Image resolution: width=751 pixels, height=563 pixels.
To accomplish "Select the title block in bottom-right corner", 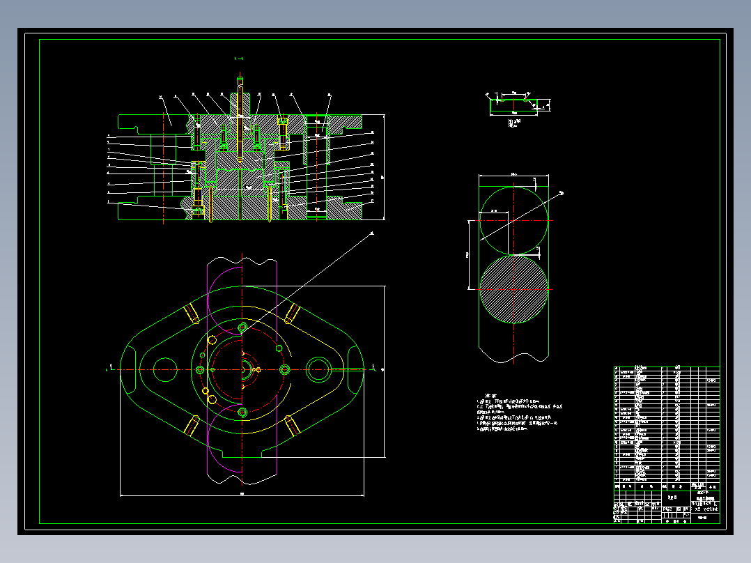I will [x=667, y=503].
